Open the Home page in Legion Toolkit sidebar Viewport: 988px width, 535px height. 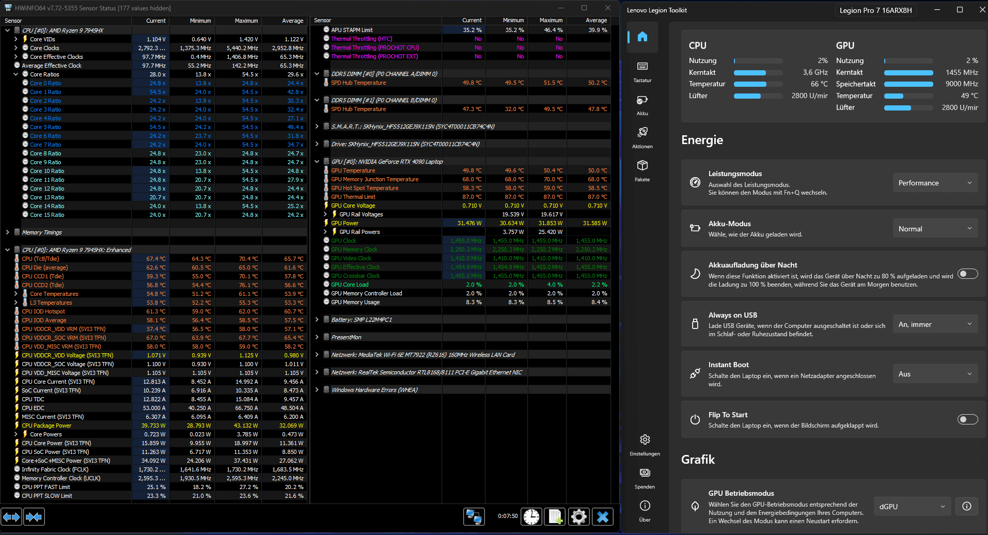(x=642, y=37)
